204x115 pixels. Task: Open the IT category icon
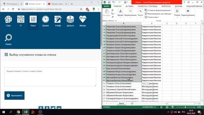coord(21,21)
